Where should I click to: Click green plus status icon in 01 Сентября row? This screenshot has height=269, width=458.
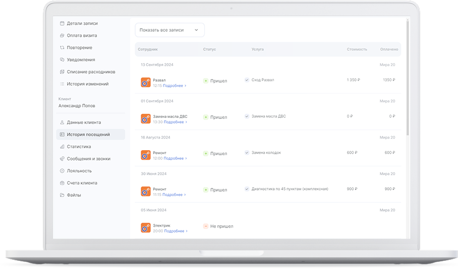(206, 117)
